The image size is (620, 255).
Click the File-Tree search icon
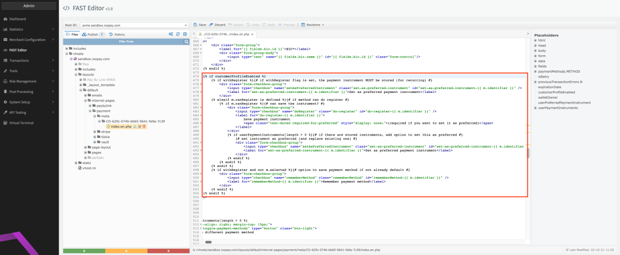186,42
